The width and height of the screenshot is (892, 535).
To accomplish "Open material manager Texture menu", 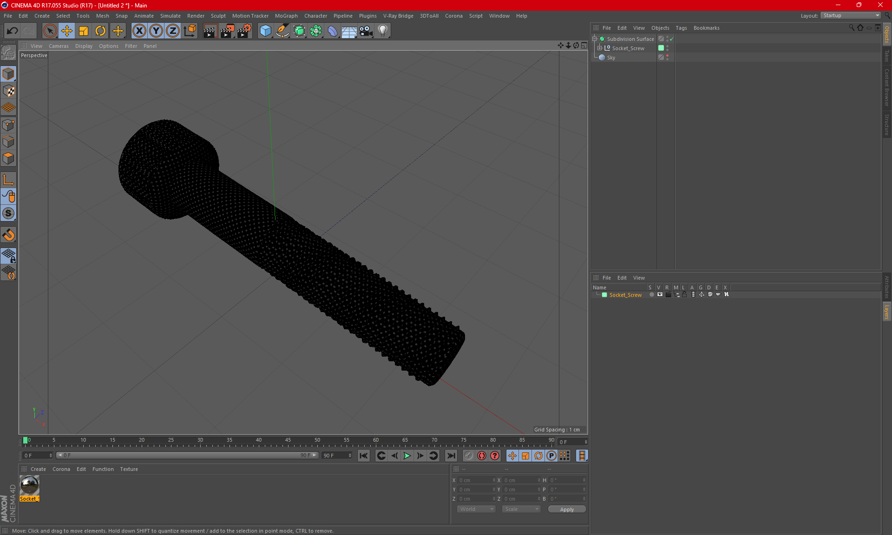I will click(x=129, y=469).
